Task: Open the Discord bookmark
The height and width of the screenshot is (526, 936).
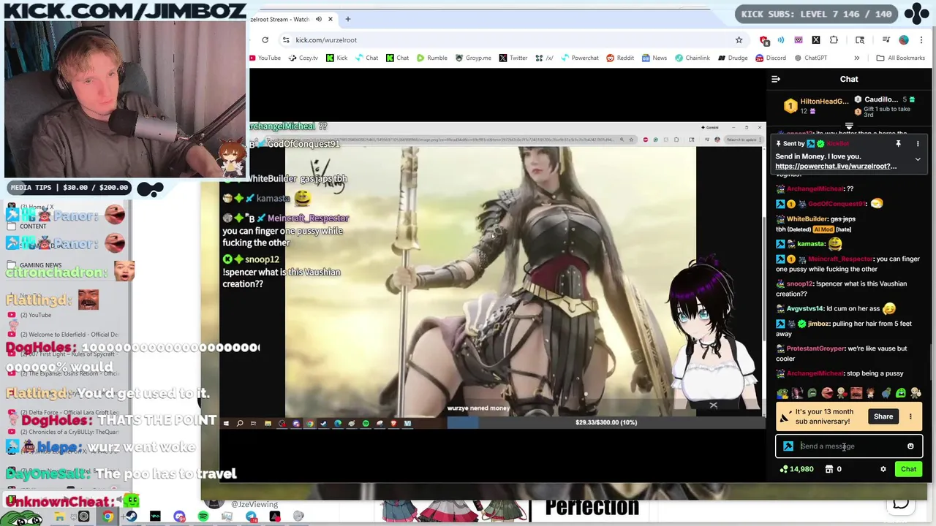Action: [771, 58]
